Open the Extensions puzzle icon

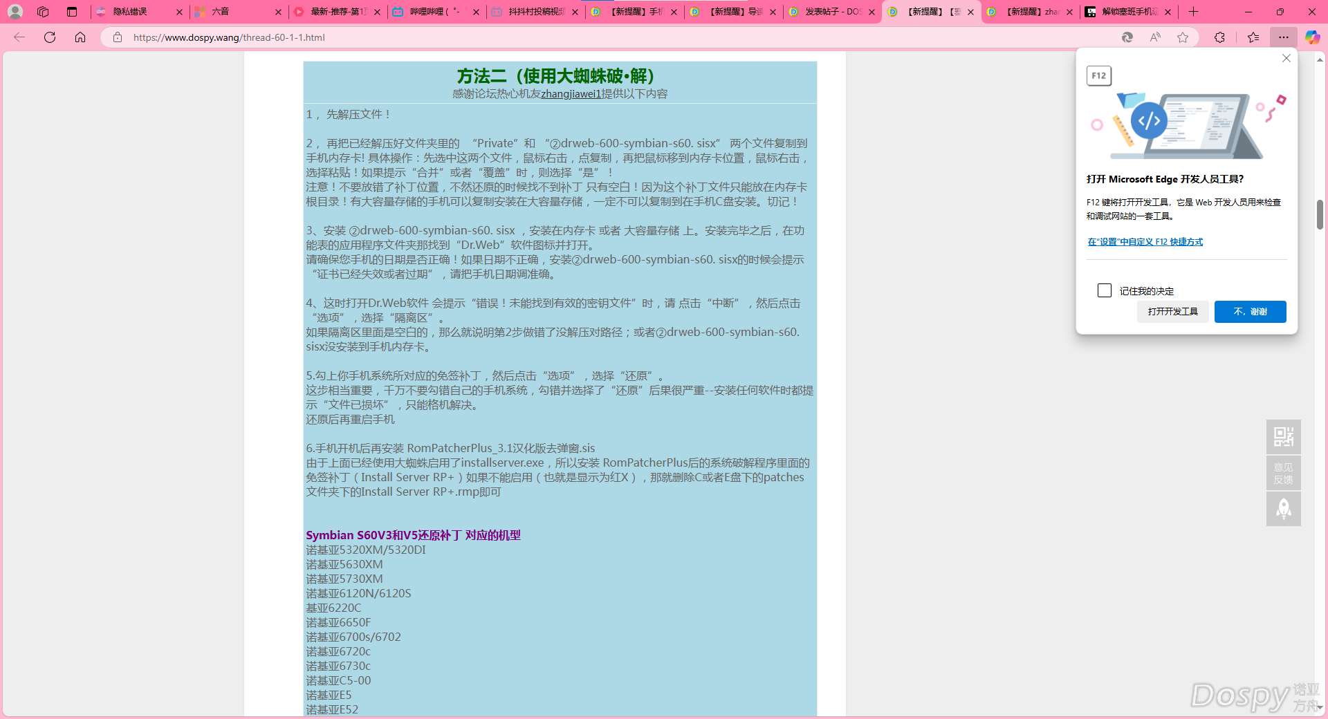[1219, 37]
